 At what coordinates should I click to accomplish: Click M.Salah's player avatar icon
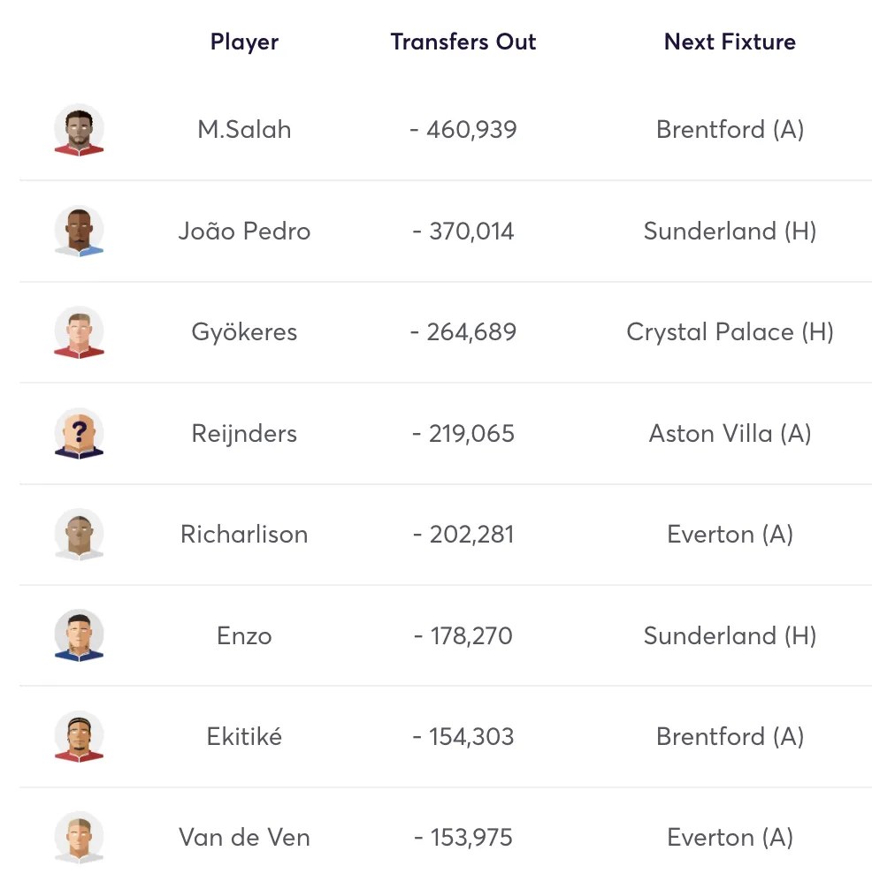coord(79,130)
